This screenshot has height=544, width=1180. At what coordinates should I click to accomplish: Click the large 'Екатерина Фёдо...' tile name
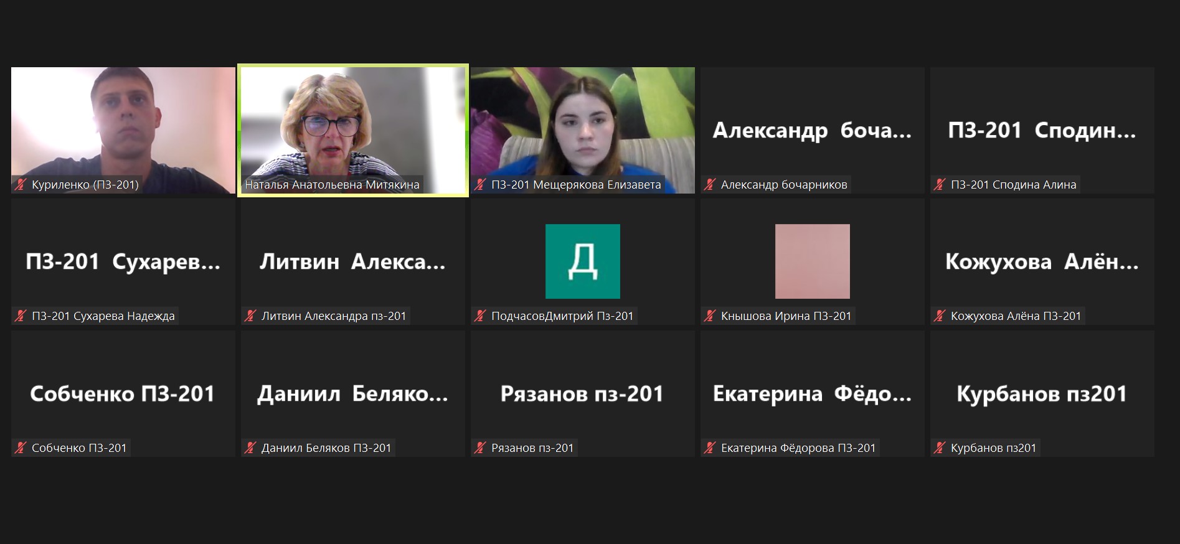click(x=812, y=393)
